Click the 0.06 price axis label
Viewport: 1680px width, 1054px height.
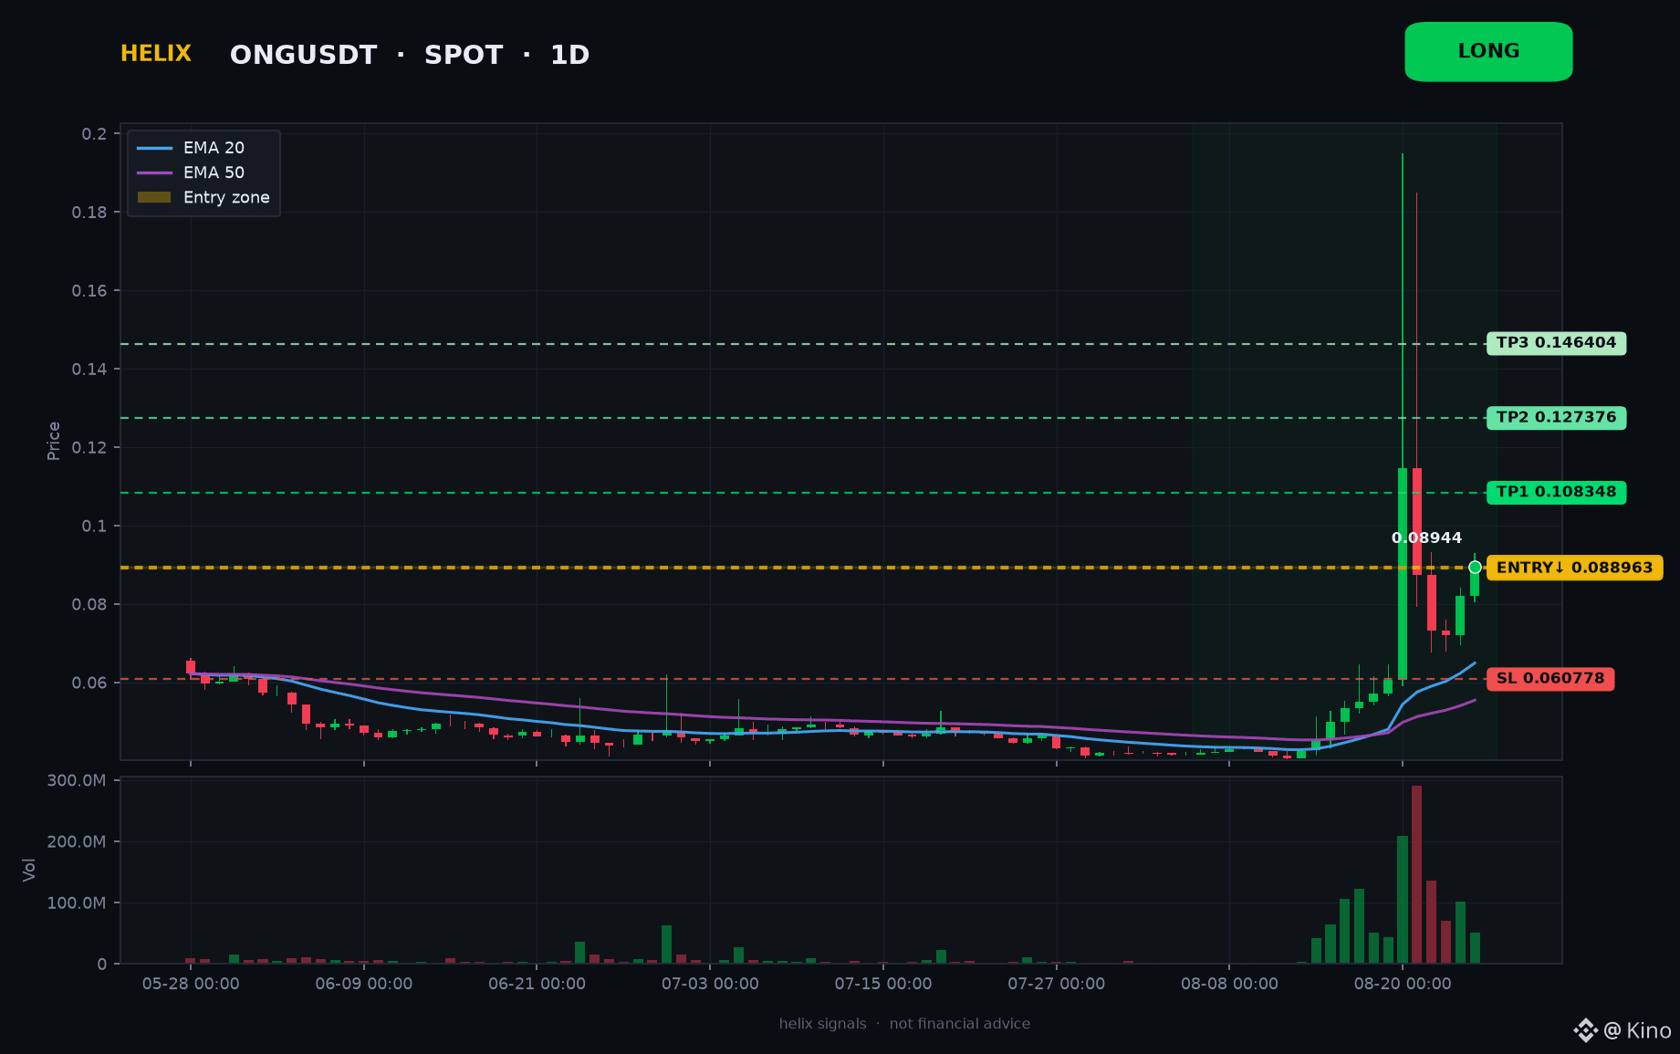tap(89, 684)
